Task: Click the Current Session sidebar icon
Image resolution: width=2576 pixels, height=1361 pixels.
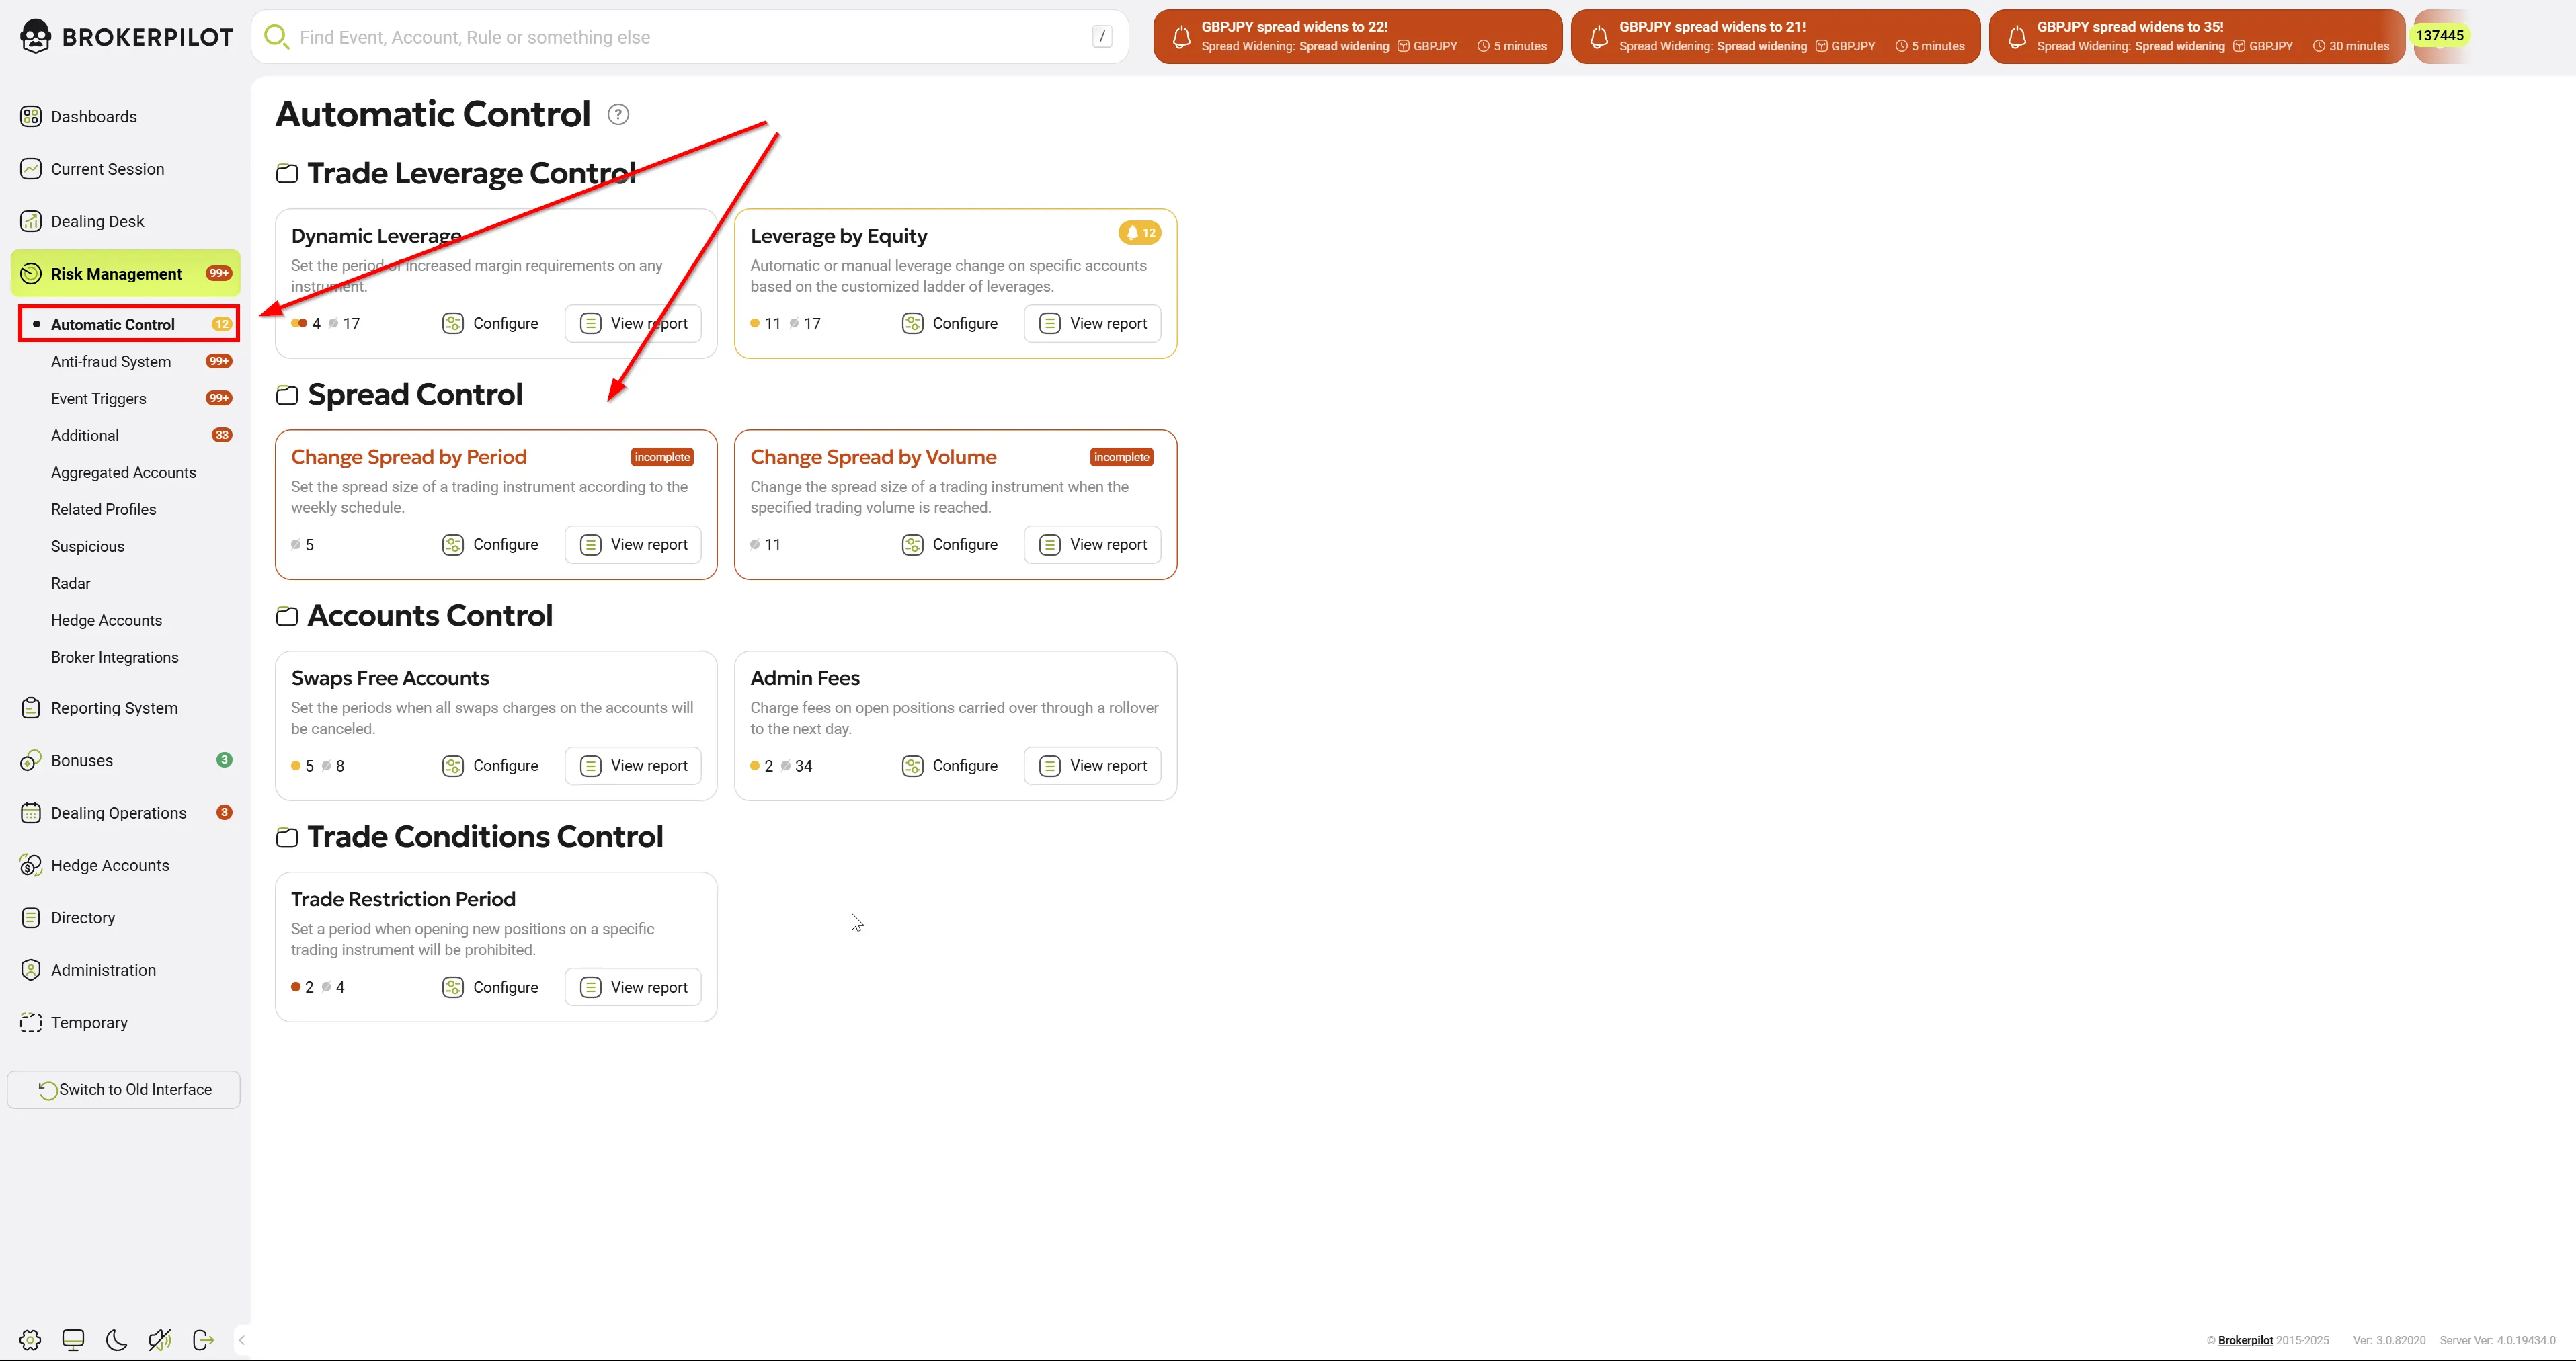Action: (x=31, y=169)
